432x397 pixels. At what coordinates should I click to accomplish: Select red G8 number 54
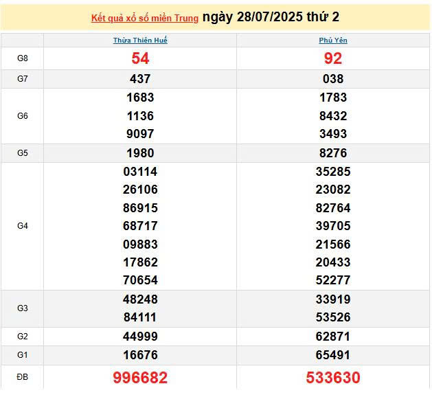[x=140, y=58]
